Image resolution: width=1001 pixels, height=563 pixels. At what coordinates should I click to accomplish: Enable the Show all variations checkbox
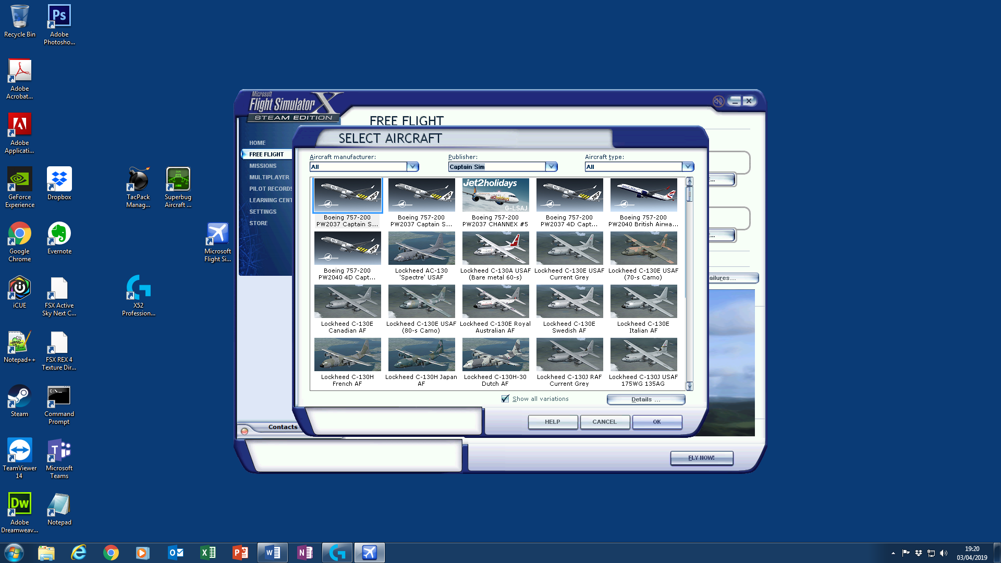(x=505, y=398)
